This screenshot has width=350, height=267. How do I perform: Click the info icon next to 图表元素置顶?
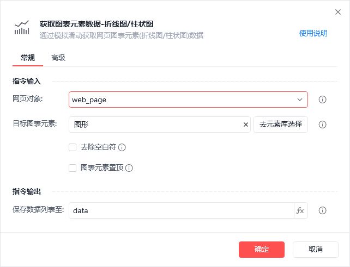[x=129, y=168]
